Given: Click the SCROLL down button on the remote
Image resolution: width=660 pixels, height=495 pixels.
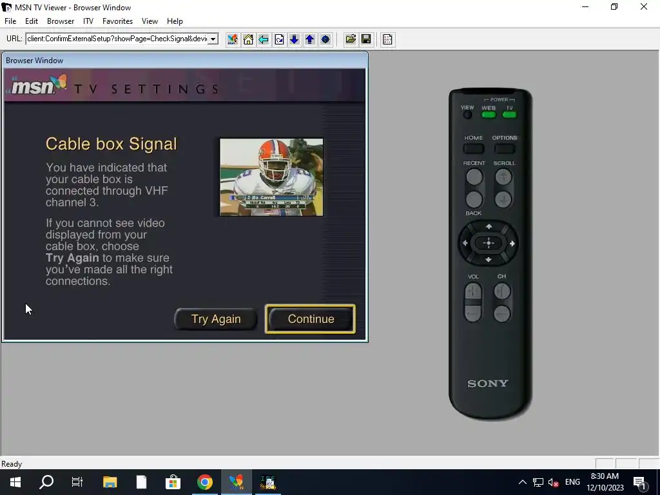Looking at the screenshot, I should point(503,200).
